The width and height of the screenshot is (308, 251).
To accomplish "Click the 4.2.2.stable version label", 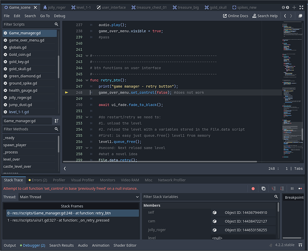I will [284, 245].
